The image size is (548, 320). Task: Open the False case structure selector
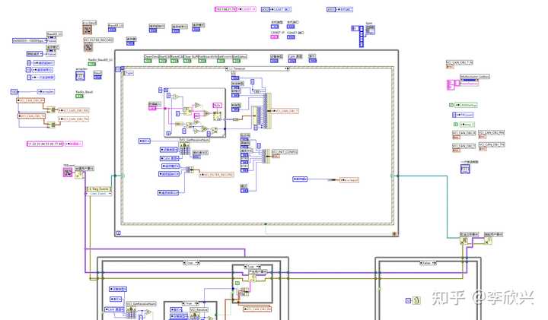428,263
